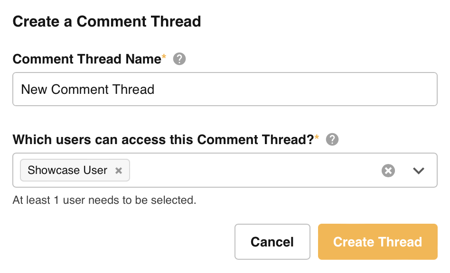Click required asterisk after user access question
450x273 pixels.
coord(317,138)
